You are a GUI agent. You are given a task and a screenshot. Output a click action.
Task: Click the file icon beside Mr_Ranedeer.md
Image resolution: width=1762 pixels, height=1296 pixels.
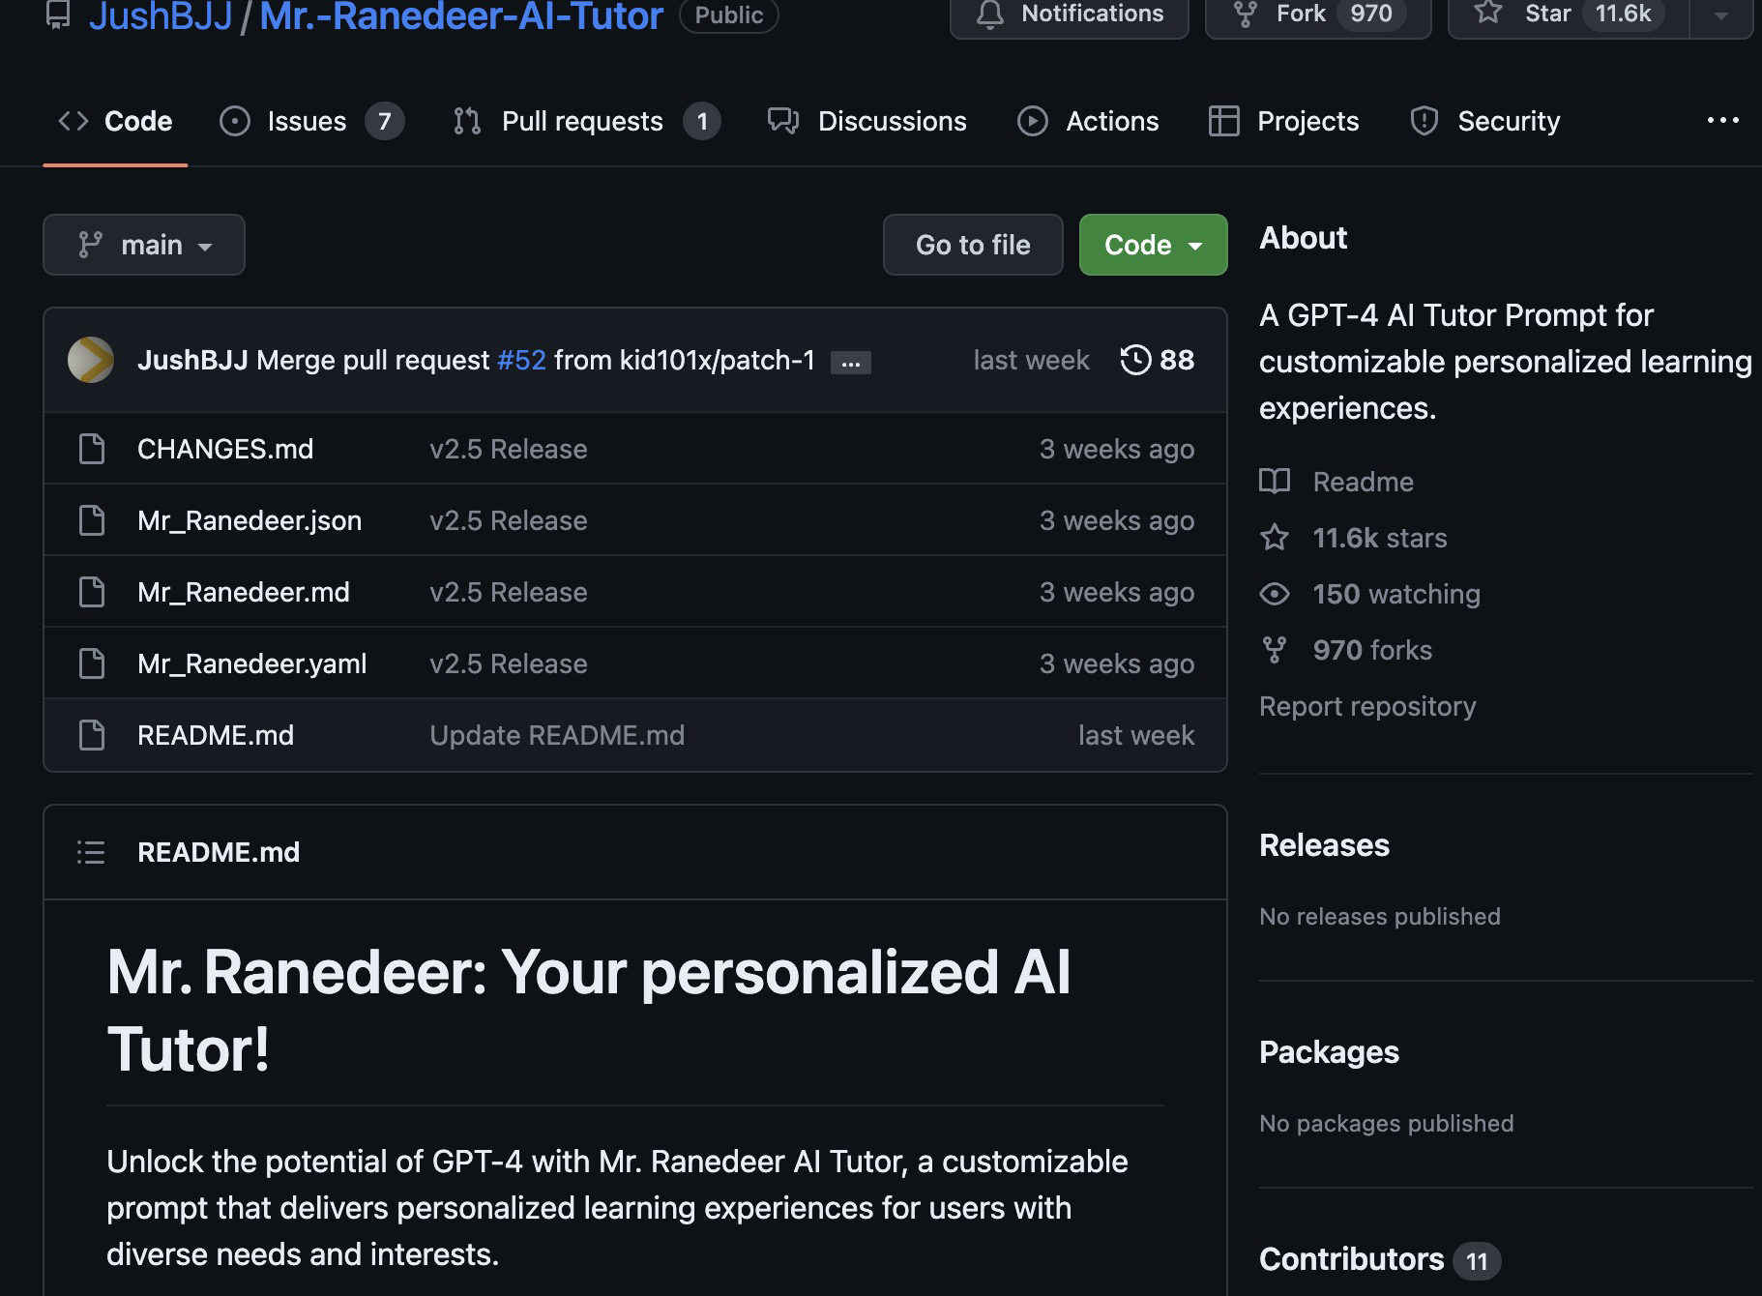pyautogui.click(x=92, y=592)
